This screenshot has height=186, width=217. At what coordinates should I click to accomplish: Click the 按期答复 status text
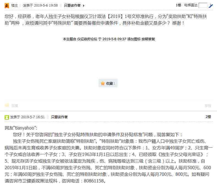click(148, 39)
